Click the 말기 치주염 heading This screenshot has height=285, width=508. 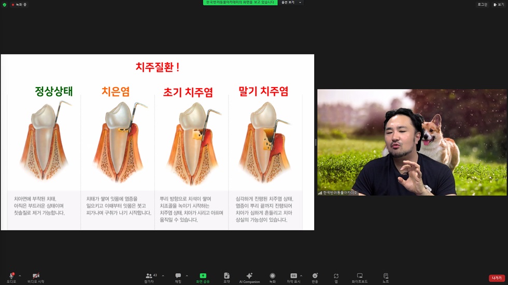[263, 91]
